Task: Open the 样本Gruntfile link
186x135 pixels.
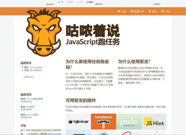Action: click(x=54, y=134)
